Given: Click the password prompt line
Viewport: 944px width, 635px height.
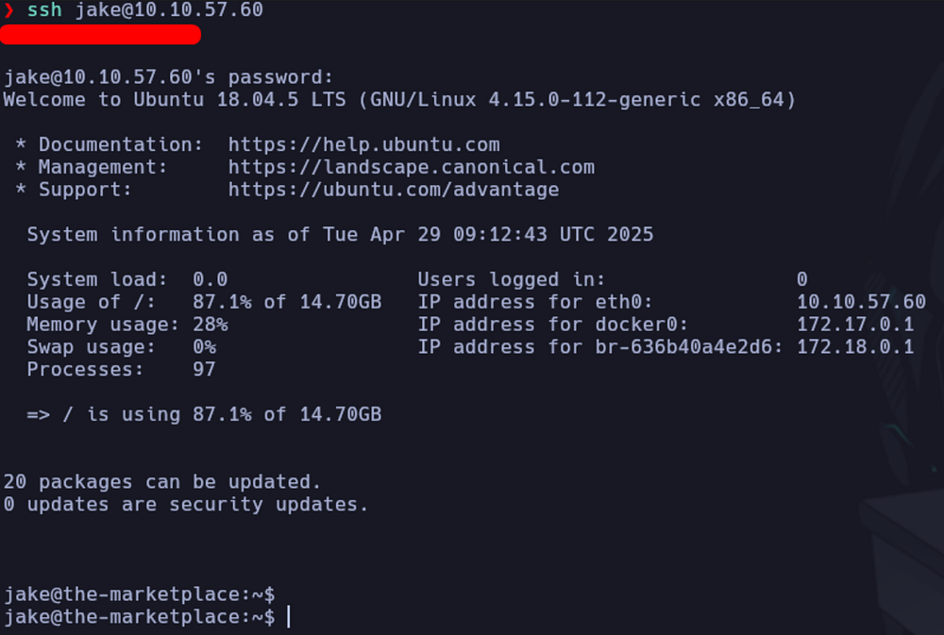Looking at the screenshot, I should pos(168,77).
